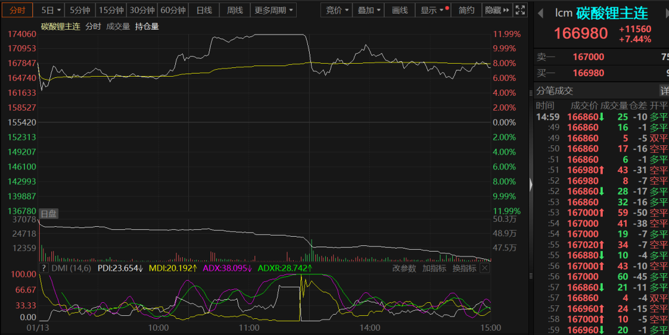The width and height of the screenshot is (669, 335).
Task: Toggle the 持仓量 open interest series
Action: click(147, 26)
